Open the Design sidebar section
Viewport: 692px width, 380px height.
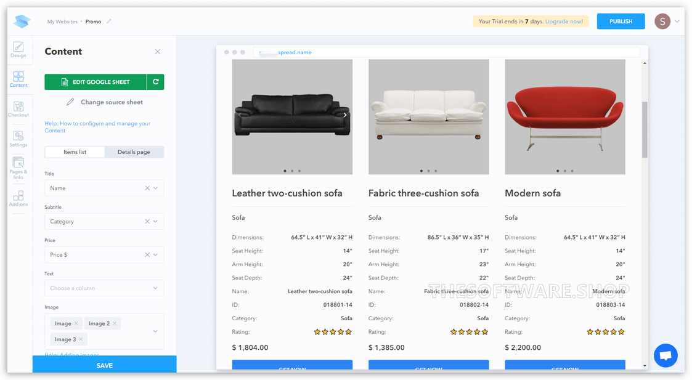(18, 49)
